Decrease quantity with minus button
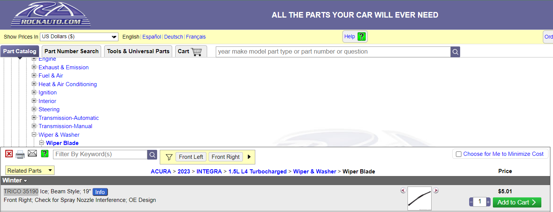Viewport: 553px width, 212px height. [471, 202]
